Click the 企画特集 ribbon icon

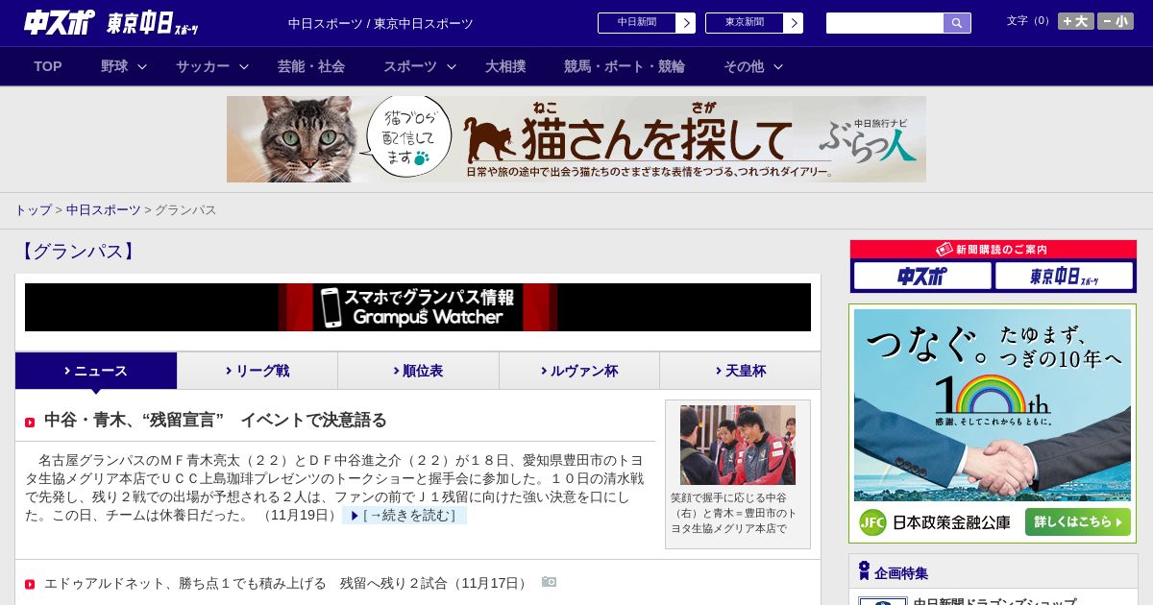pos(864,571)
